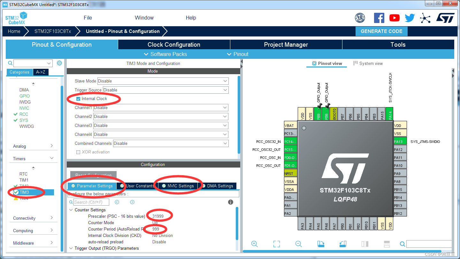460x259 pixels.
Task: Expand the Pinout dropdown menu
Action: tap(238, 54)
